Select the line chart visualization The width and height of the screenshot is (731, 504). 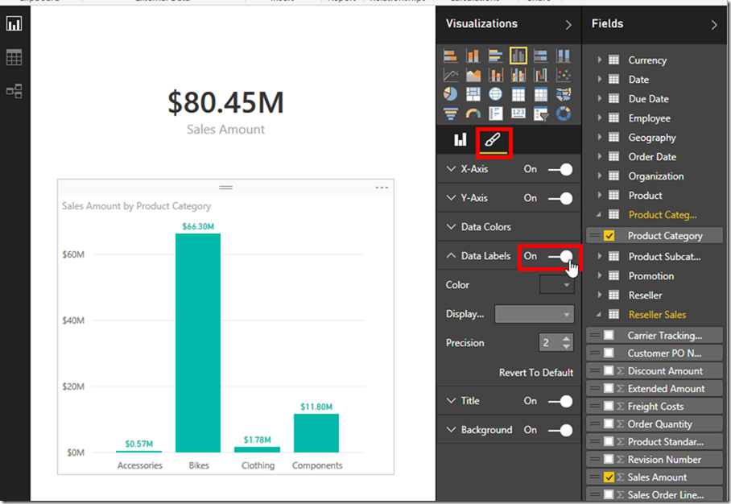coord(450,75)
